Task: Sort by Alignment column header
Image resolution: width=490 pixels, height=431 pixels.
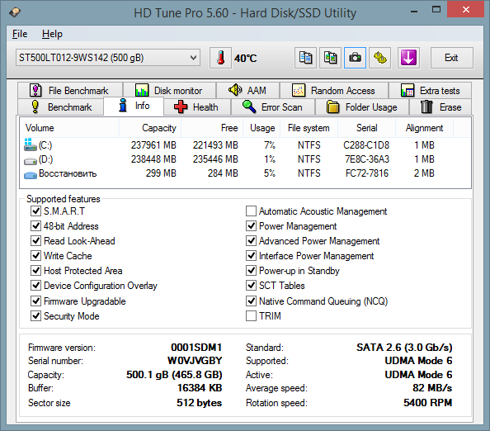Action: (424, 128)
